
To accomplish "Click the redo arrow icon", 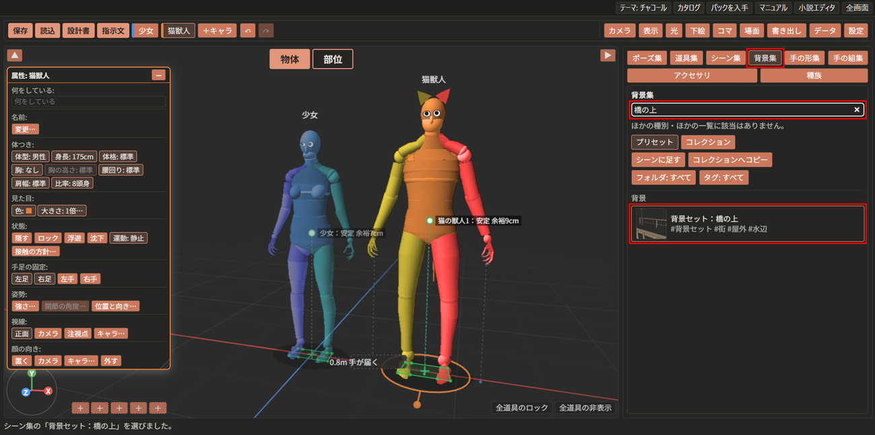I will point(266,30).
